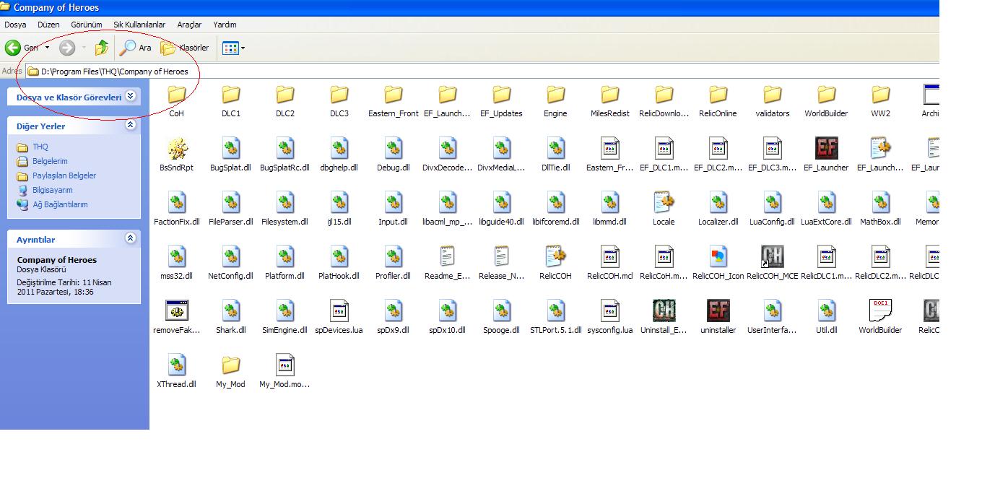
Task: Click the Forward arrow button
Action: tap(67, 48)
